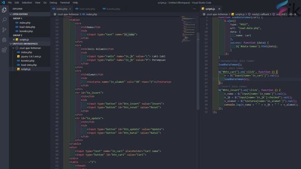The image size is (301, 169).
Task: Open the Explorer view in activity bar
Action: point(4,10)
